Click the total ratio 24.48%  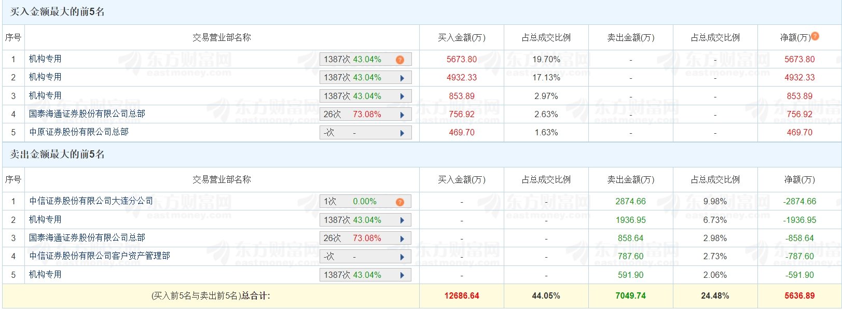click(x=715, y=295)
